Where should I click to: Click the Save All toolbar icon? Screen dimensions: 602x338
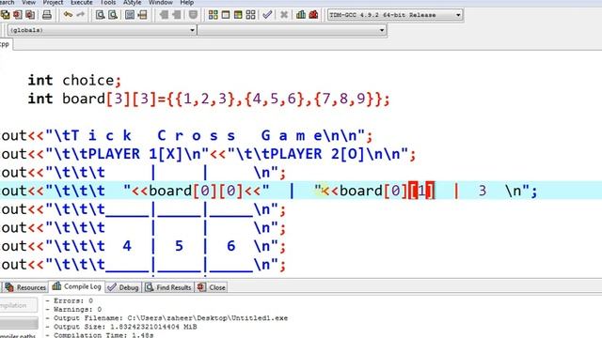(x=6, y=15)
